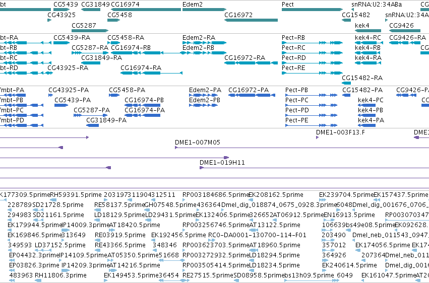
Task: Open the kek4-PC protein feature
Action: coord(367,105)
